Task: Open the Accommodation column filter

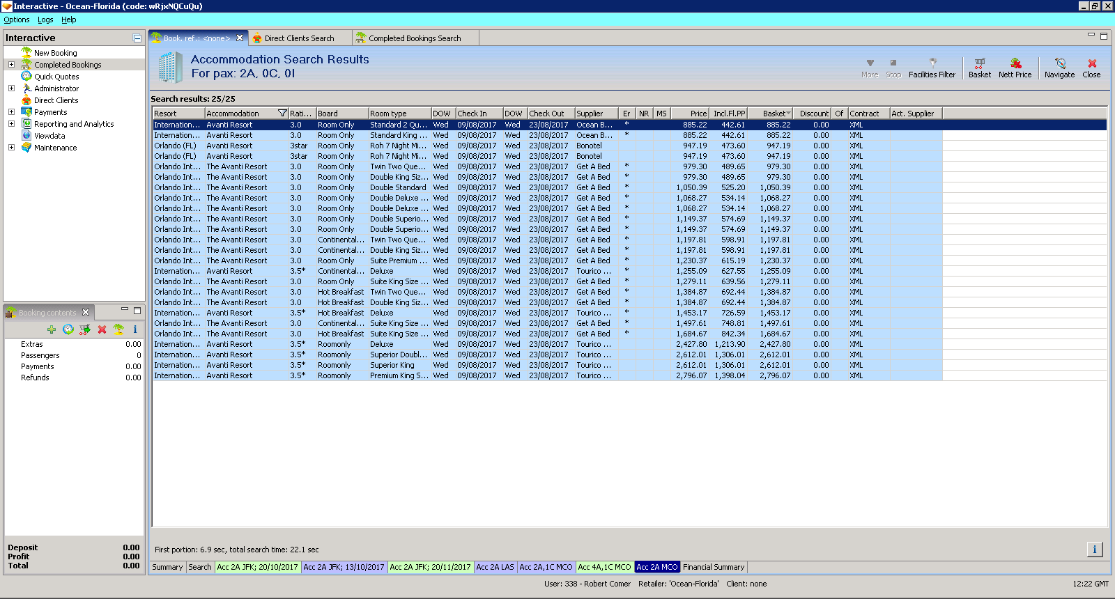Action: pyautogui.click(x=282, y=114)
